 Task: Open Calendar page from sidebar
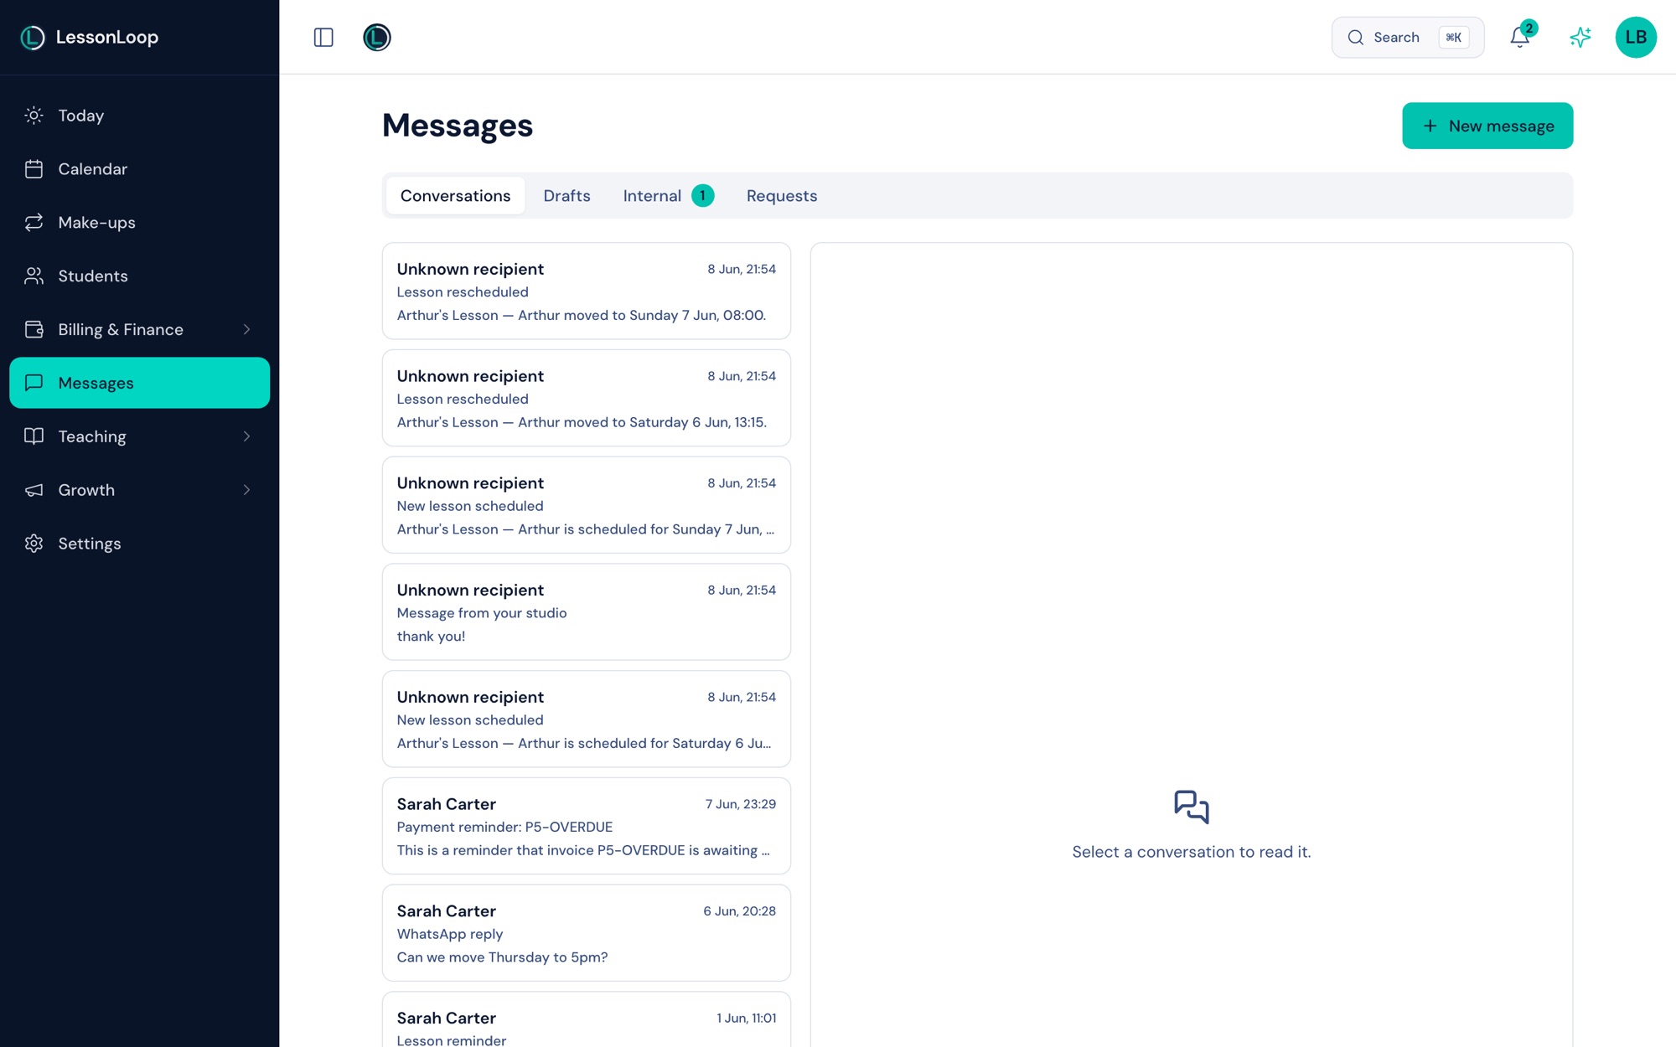coord(139,169)
